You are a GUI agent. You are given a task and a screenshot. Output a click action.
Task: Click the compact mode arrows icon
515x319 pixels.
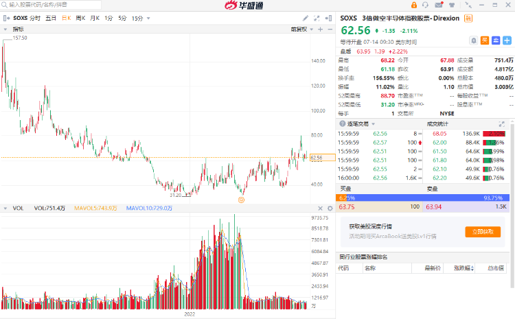tap(468, 5)
